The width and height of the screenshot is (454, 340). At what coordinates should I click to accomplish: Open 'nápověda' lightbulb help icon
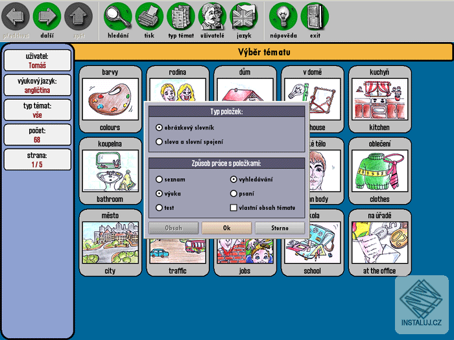pyautogui.click(x=283, y=17)
